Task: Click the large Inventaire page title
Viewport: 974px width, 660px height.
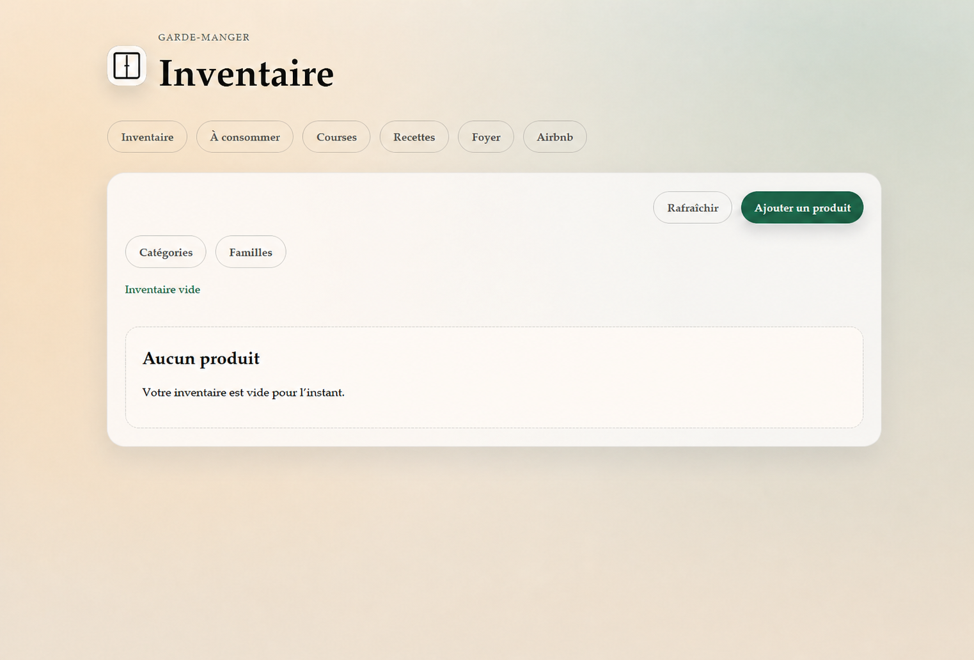Action: [x=246, y=73]
